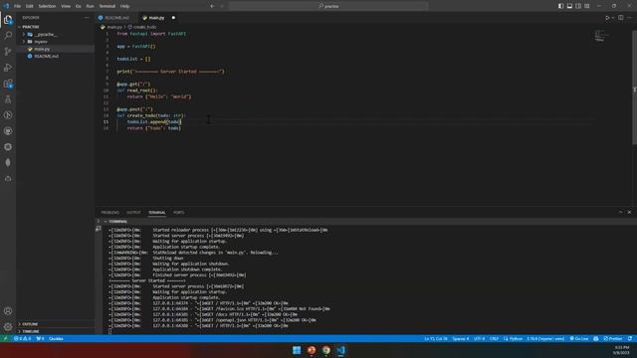Open errors and warnings count in status bar
This screenshot has width=637, height=358.
(x=22, y=338)
